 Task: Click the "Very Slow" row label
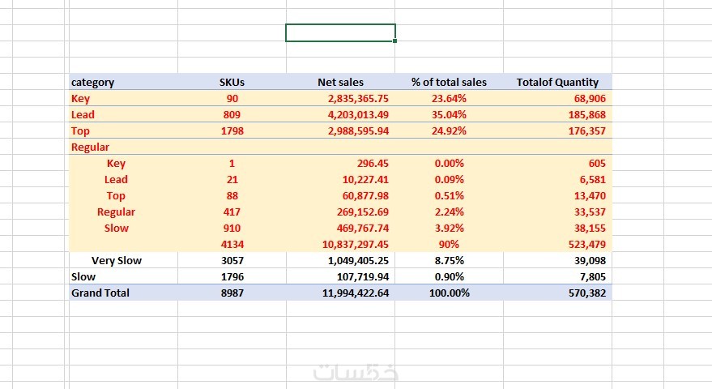(117, 260)
